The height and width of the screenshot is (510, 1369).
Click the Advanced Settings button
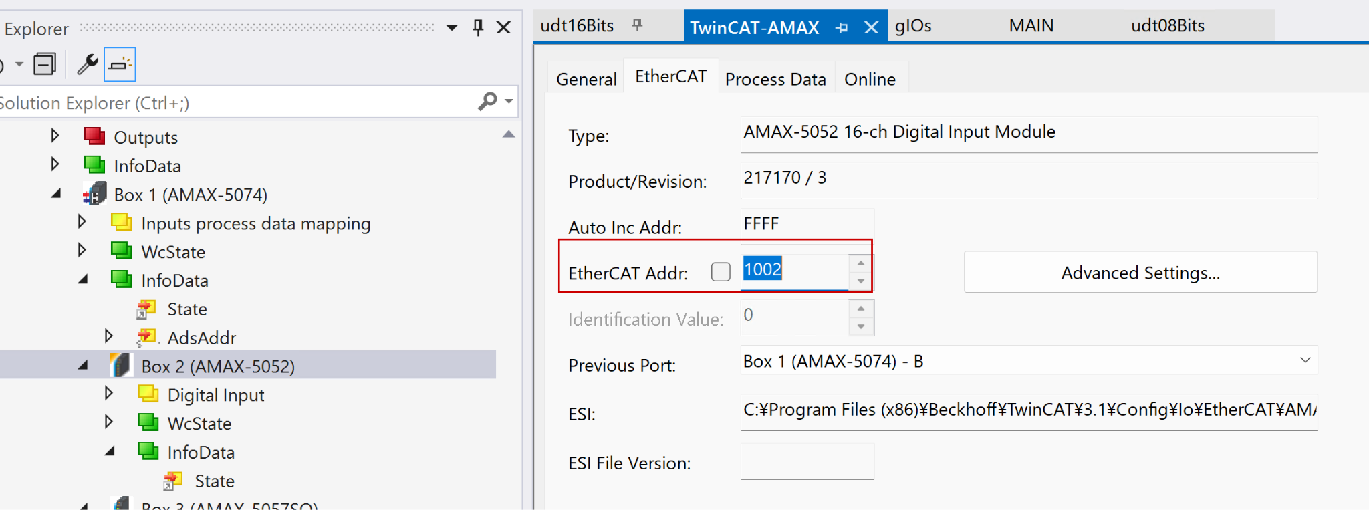coord(1140,273)
